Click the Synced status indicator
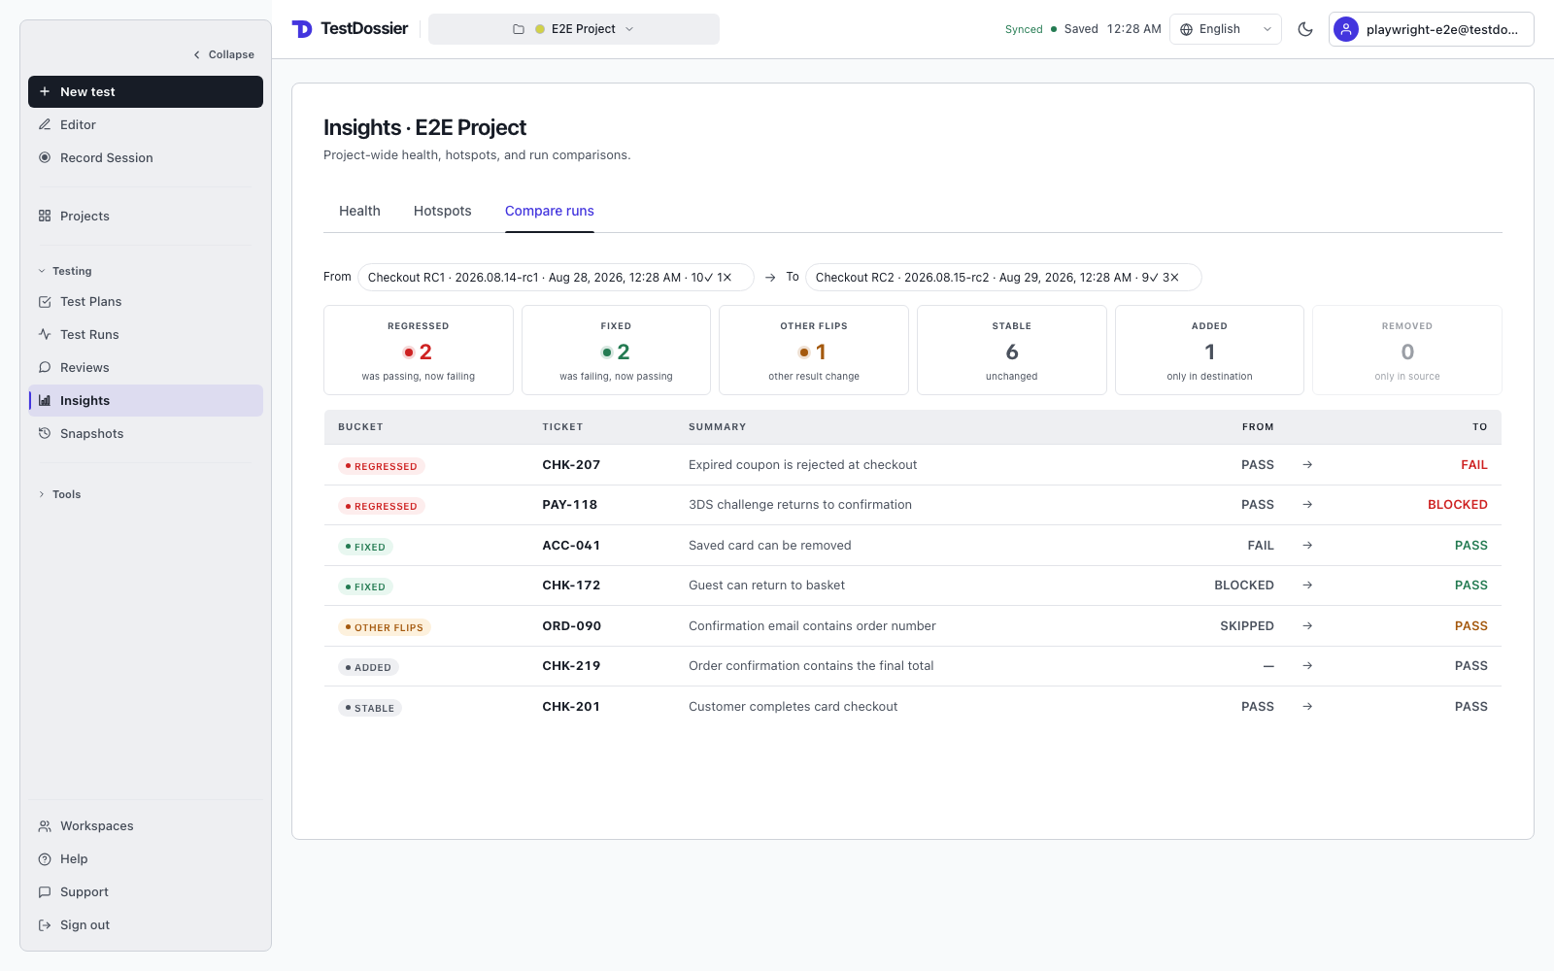The image size is (1554, 971). 1024,29
